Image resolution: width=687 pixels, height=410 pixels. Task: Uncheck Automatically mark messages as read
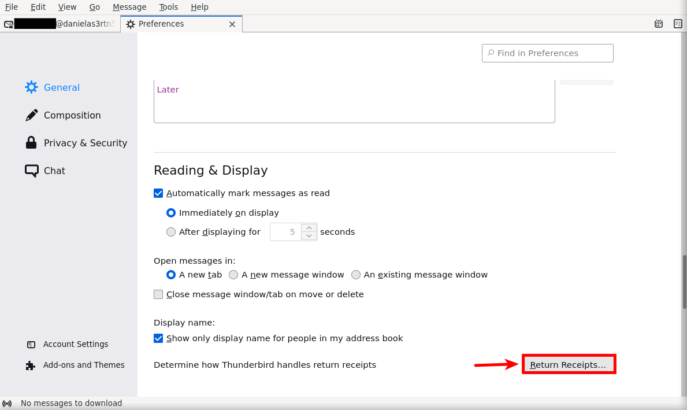coord(158,193)
